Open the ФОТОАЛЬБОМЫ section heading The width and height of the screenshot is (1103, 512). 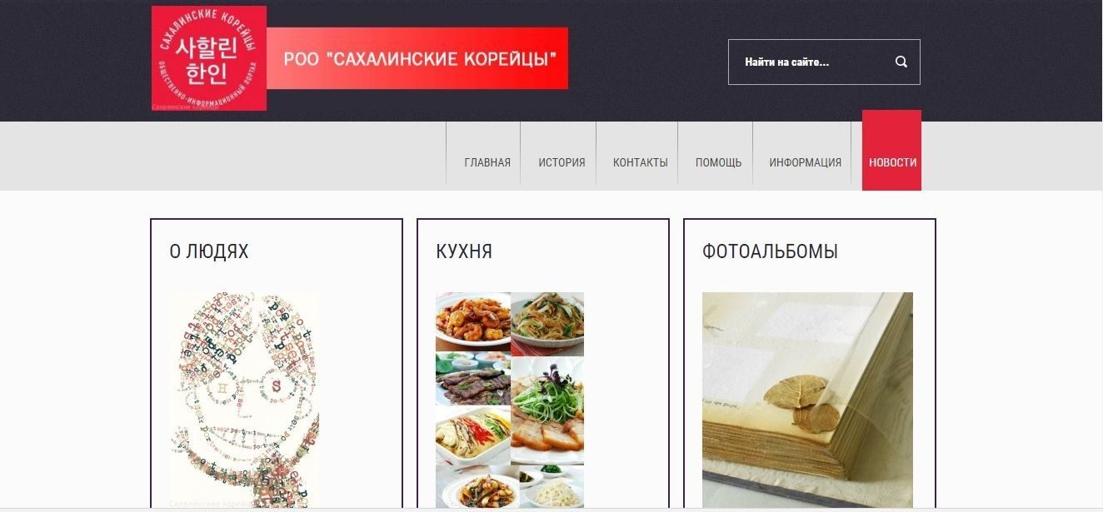[x=770, y=251]
